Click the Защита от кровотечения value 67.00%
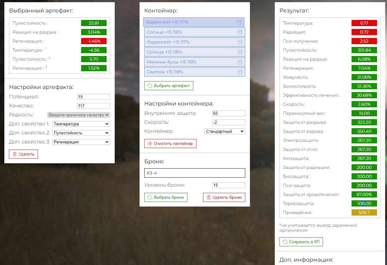 click(364, 194)
